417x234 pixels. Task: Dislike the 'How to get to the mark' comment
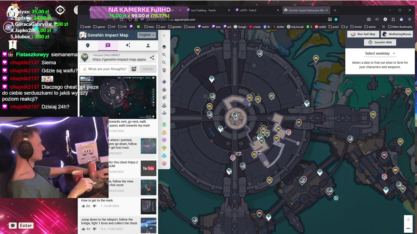coord(95,206)
